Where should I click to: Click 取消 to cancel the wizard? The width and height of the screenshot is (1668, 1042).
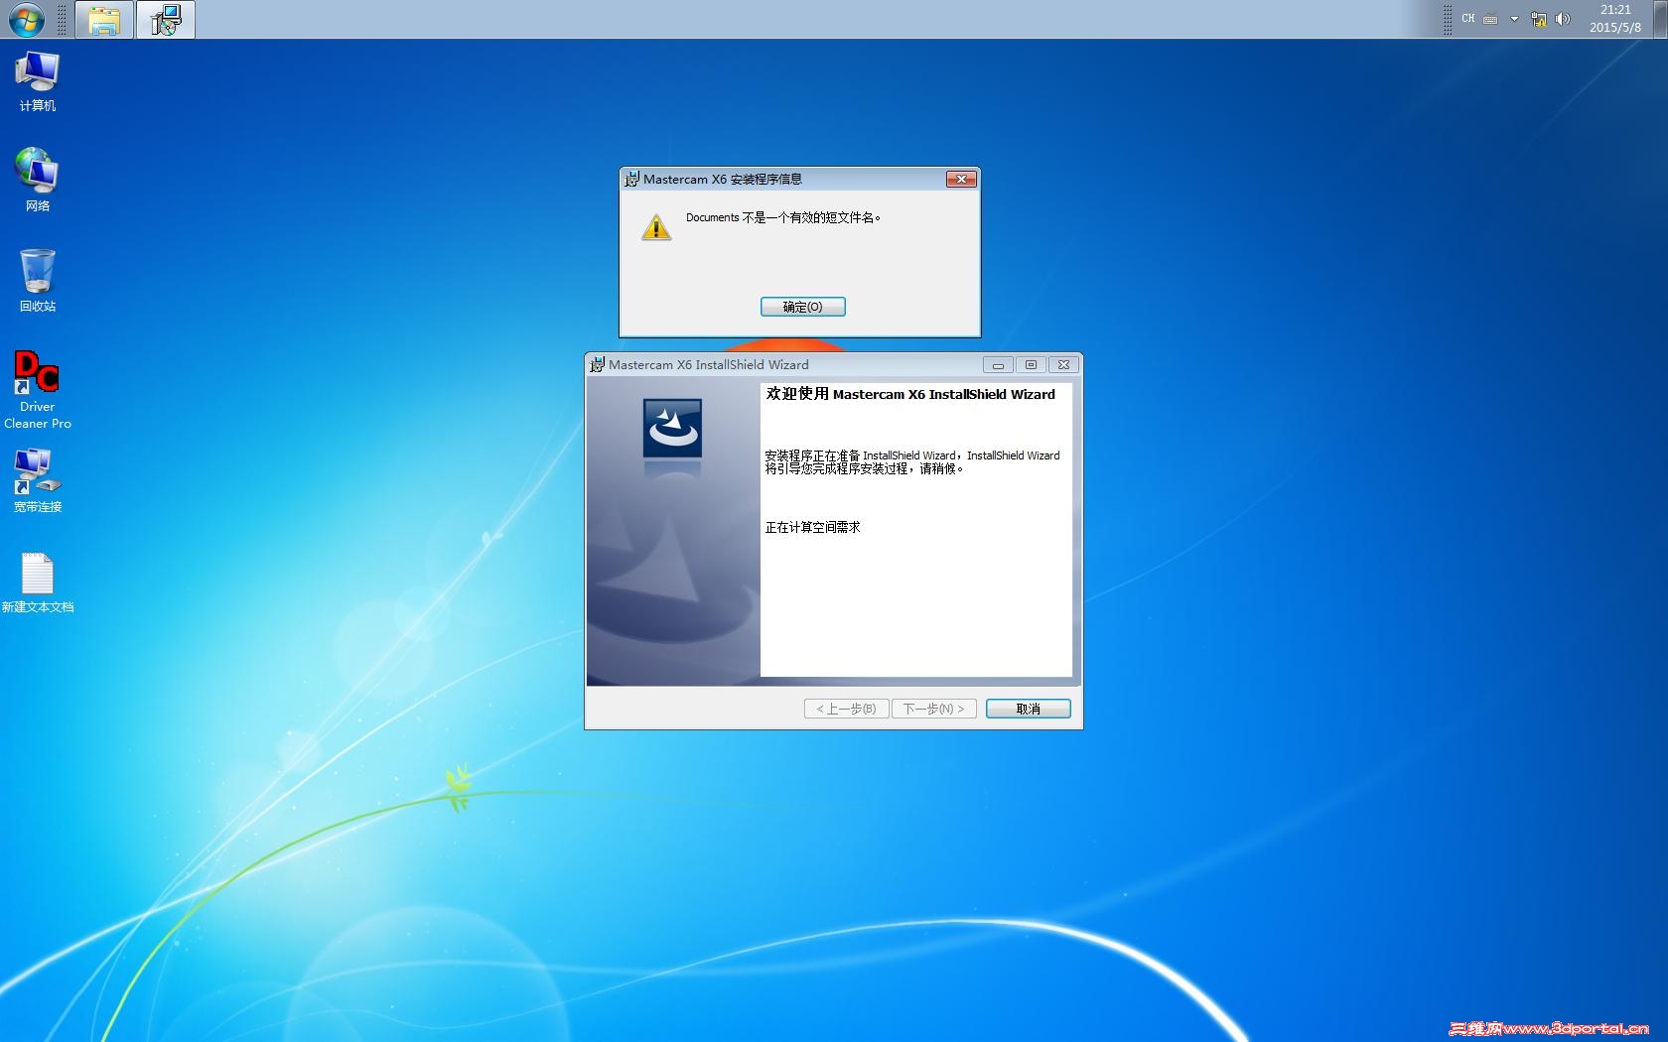click(x=1029, y=709)
